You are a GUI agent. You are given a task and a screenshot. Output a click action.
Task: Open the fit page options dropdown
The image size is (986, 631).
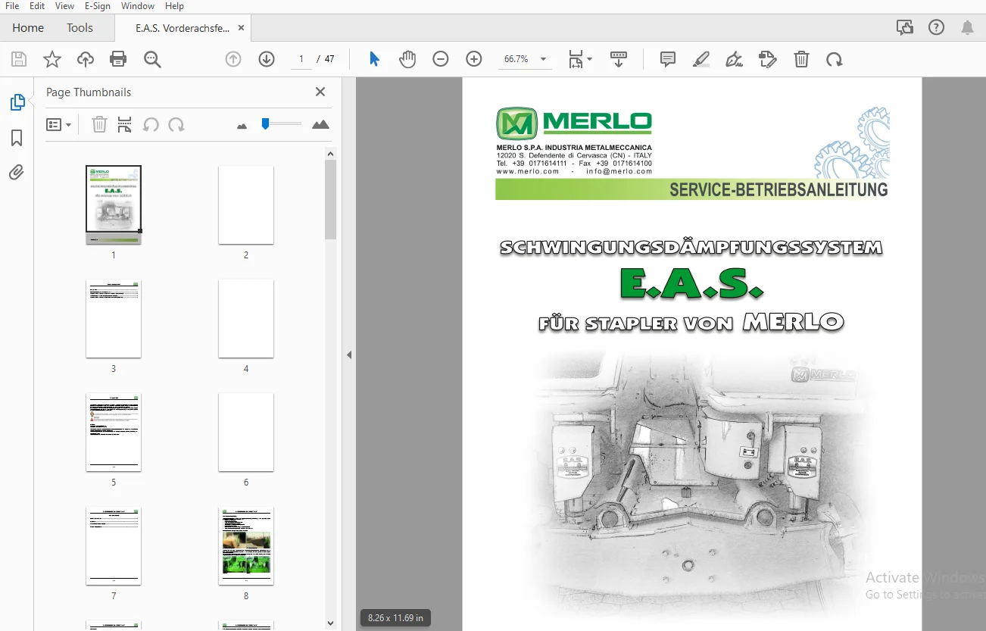[x=581, y=59]
